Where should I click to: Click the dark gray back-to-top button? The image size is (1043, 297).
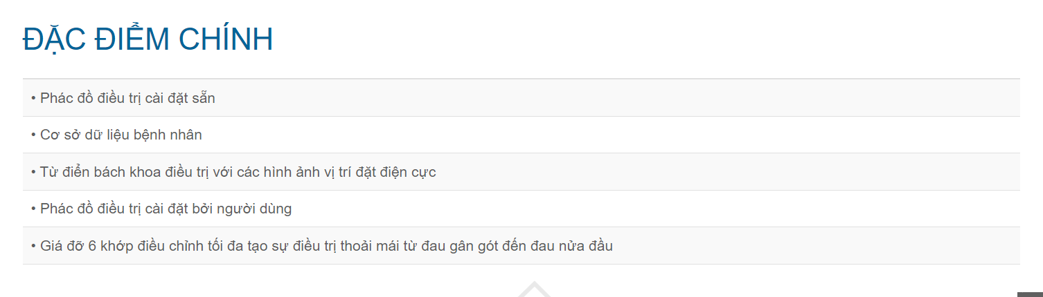click(1030, 295)
